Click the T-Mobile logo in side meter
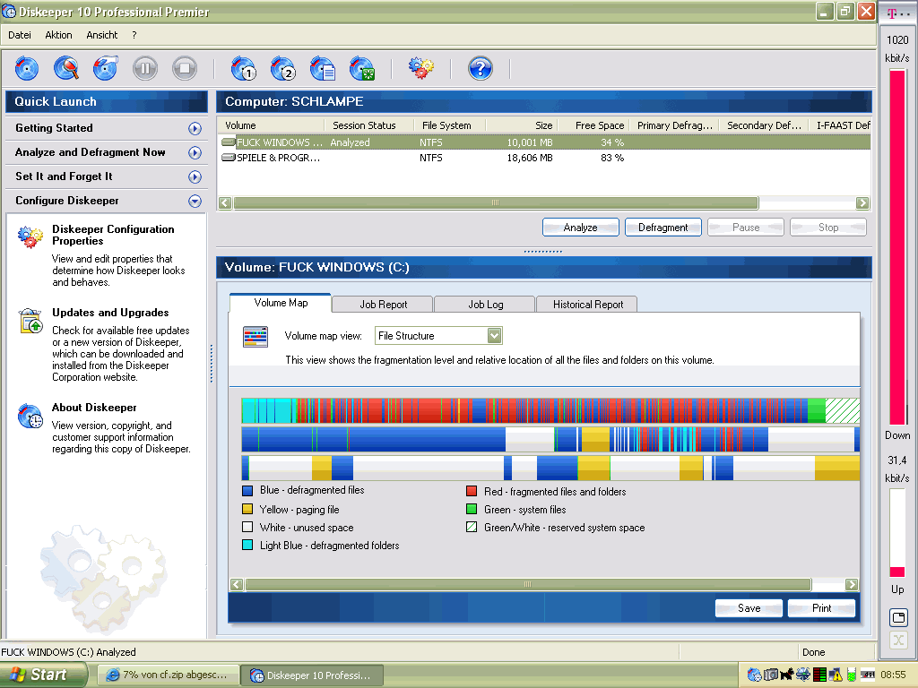Screen dimensions: 918x688 pos(892,13)
